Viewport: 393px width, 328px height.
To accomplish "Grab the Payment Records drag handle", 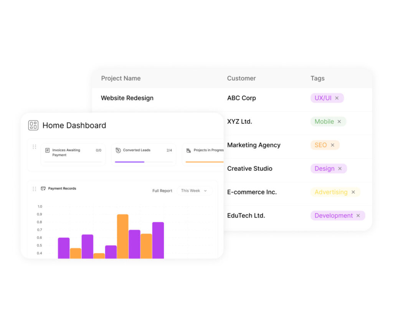I will (x=35, y=189).
